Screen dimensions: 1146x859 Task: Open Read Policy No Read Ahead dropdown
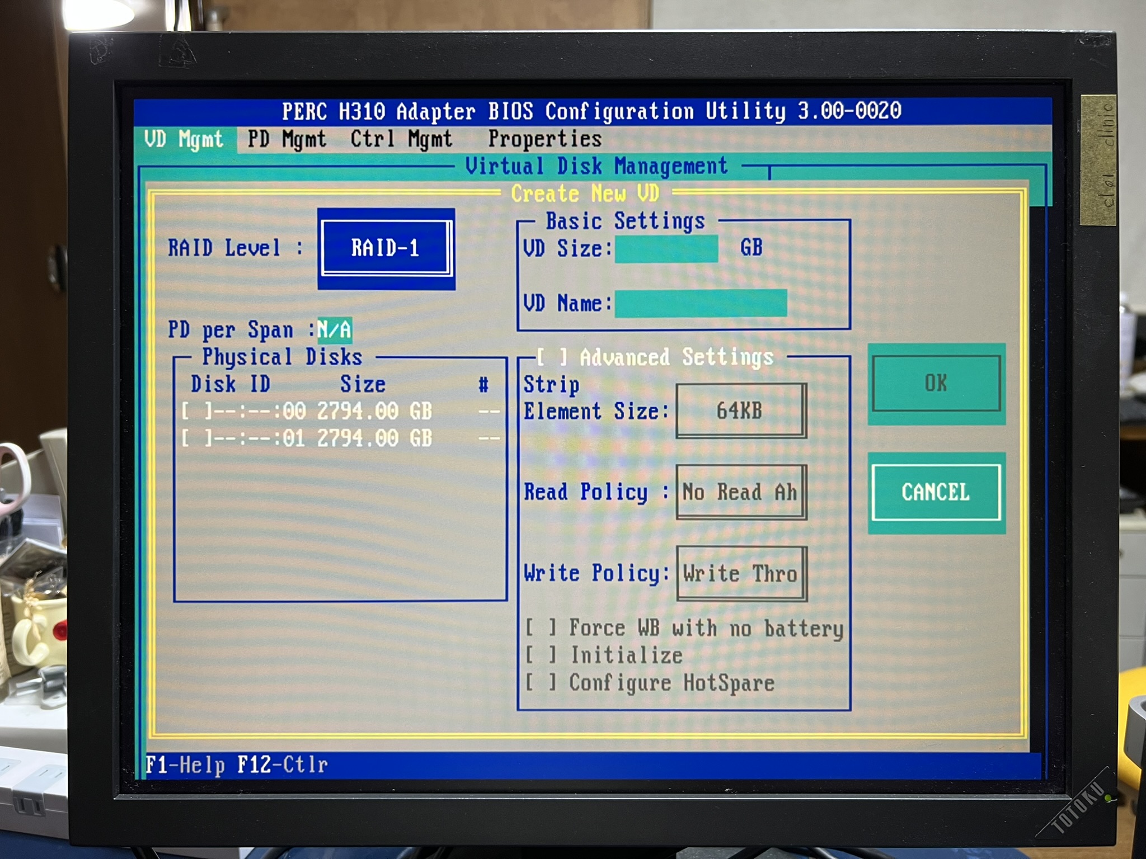click(x=741, y=492)
